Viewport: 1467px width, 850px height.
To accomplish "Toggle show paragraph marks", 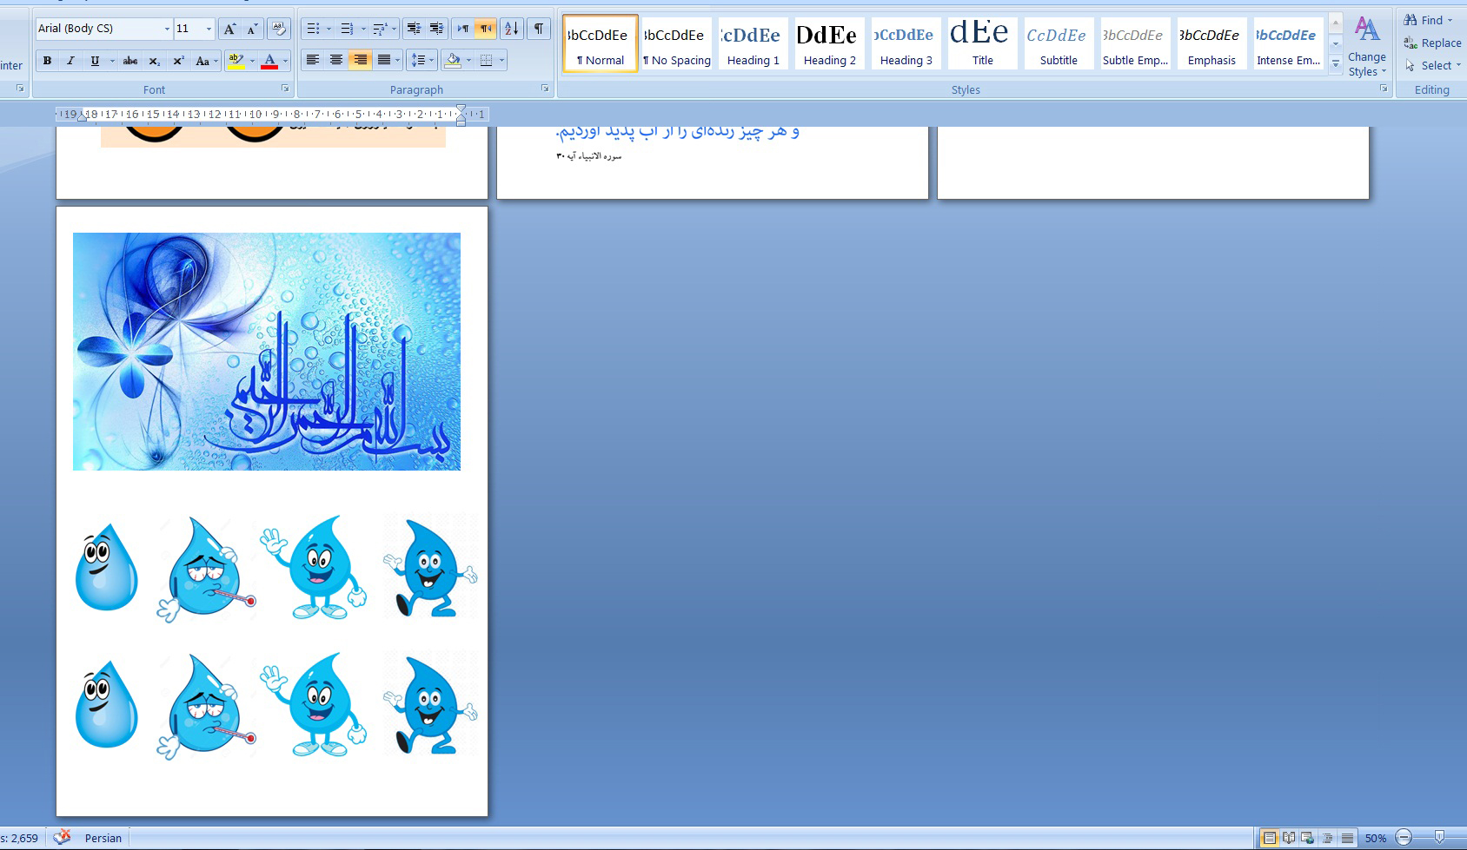I will tap(539, 29).
